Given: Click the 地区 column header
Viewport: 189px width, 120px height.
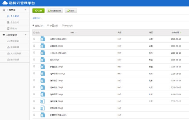Looking at the screenshot, I should coord(151,33).
